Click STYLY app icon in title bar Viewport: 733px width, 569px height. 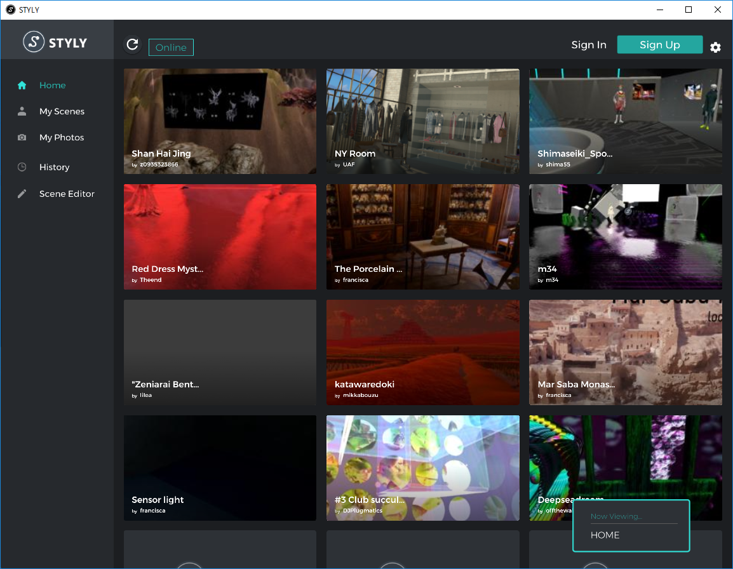click(10, 10)
